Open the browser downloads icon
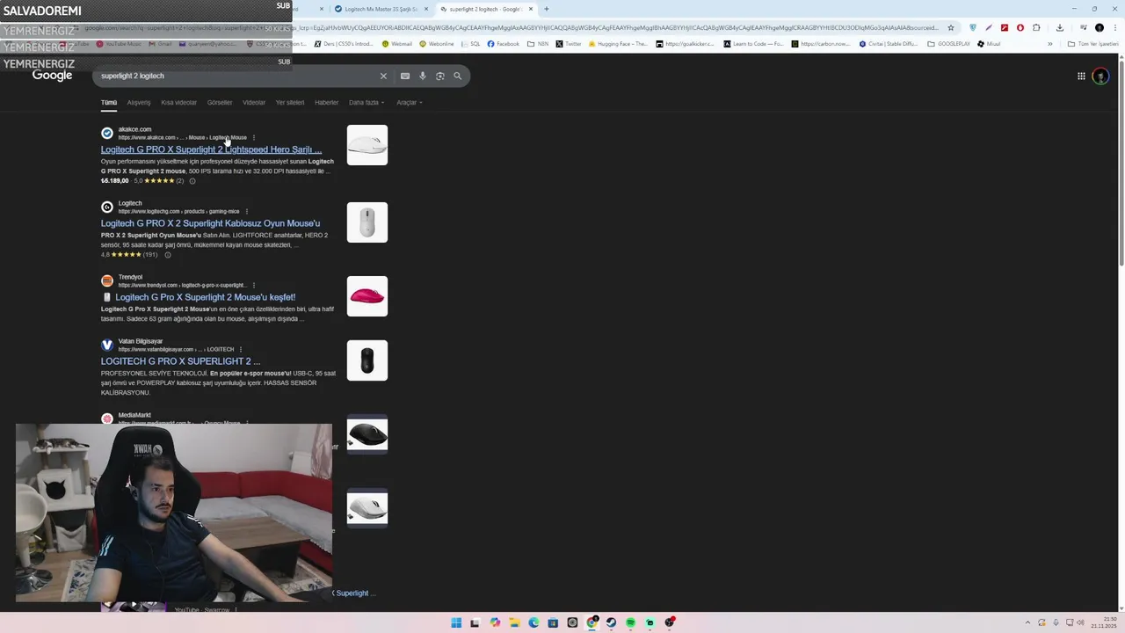 pyautogui.click(x=1059, y=27)
